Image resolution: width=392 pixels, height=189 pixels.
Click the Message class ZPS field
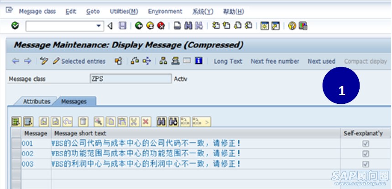click(130, 79)
